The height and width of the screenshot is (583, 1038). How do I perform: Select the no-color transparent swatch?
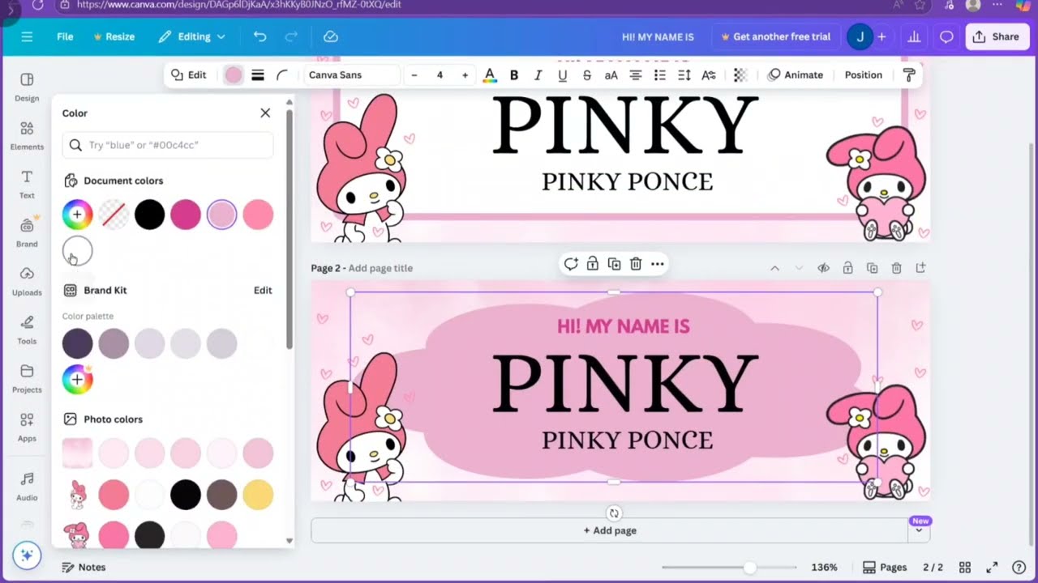(114, 215)
